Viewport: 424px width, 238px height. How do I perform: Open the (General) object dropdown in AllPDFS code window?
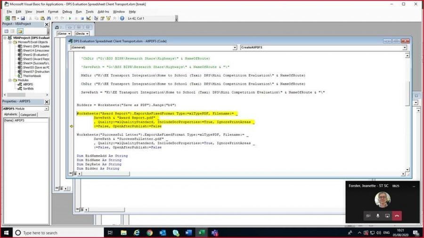pos(235,48)
